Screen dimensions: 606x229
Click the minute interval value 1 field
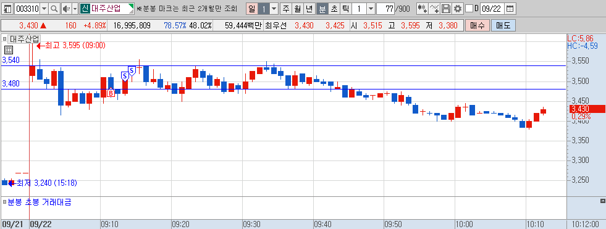point(359,9)
